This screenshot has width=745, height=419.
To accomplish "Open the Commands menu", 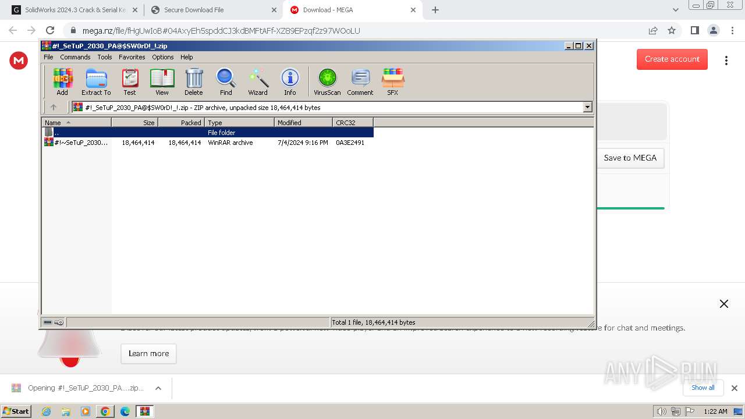I will click(x=75, y=57).
